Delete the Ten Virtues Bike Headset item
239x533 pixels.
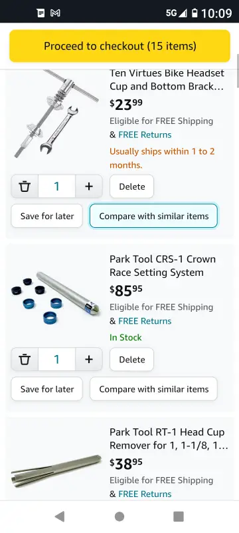(x=131, y=187)
